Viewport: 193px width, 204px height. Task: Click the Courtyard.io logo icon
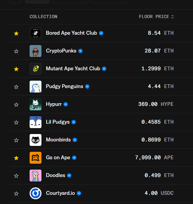tap(36, 193)
